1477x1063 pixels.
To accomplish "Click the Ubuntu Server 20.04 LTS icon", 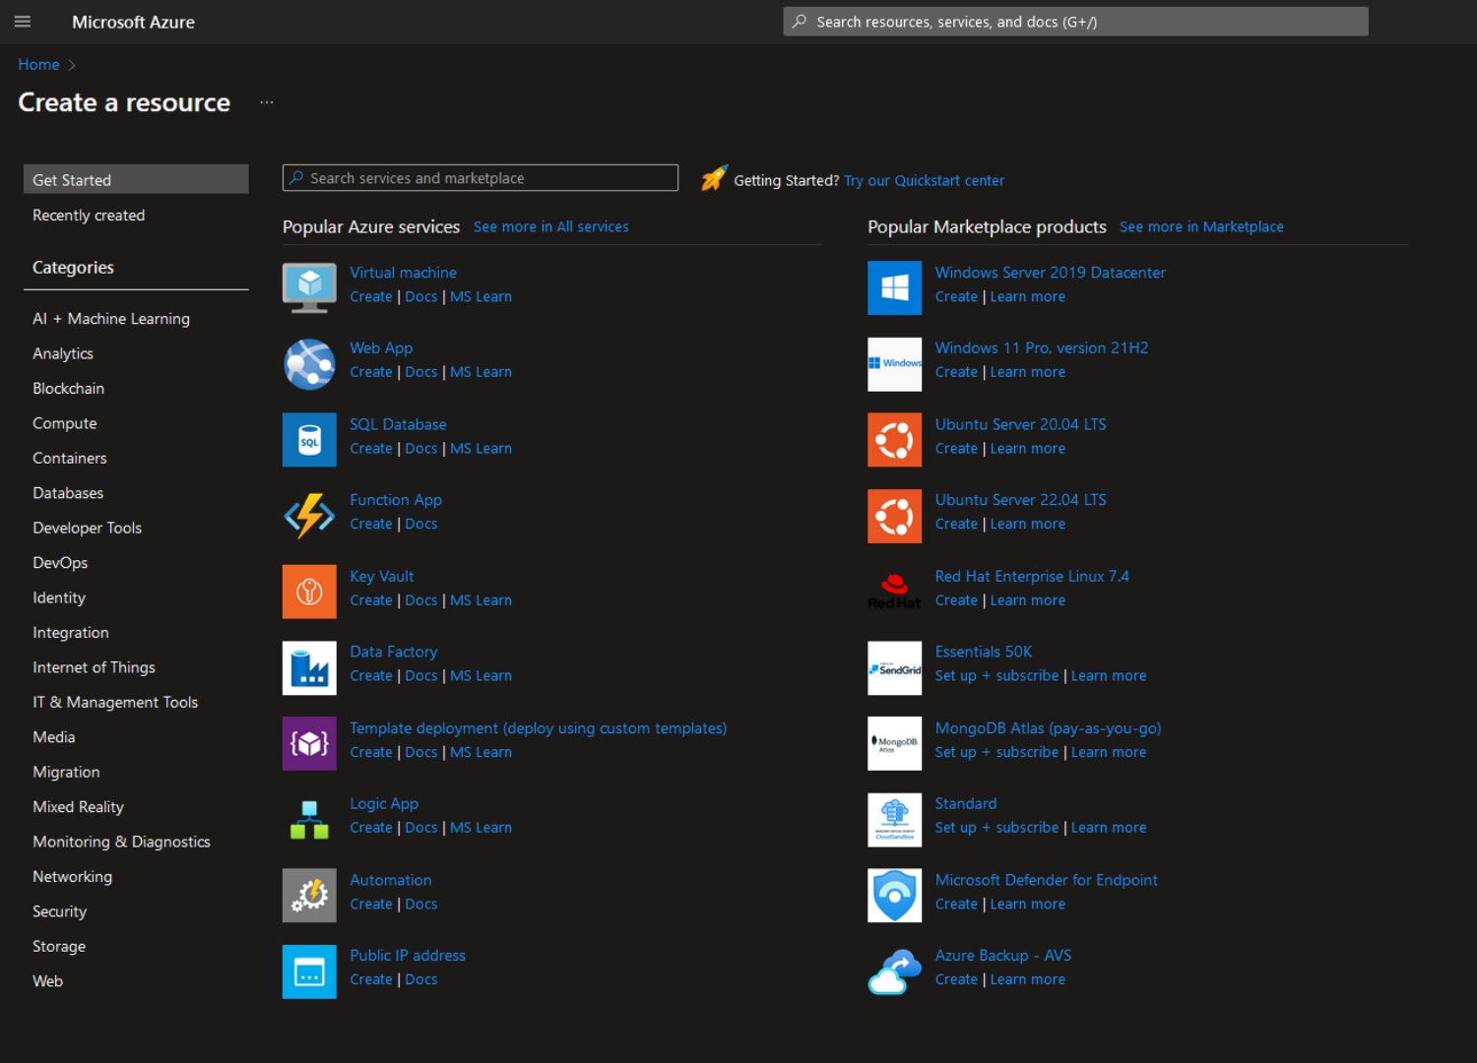I will click(x=894, y=440).
